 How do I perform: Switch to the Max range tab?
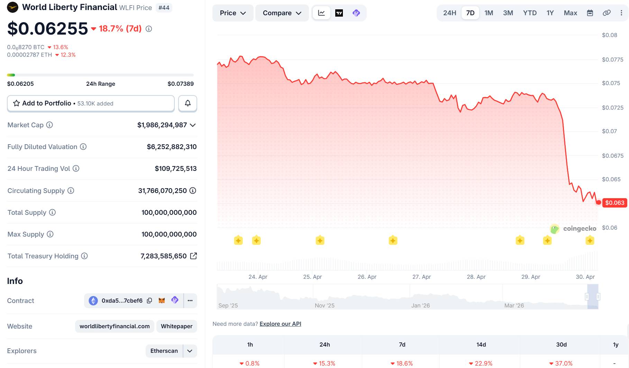click(570, 13)
